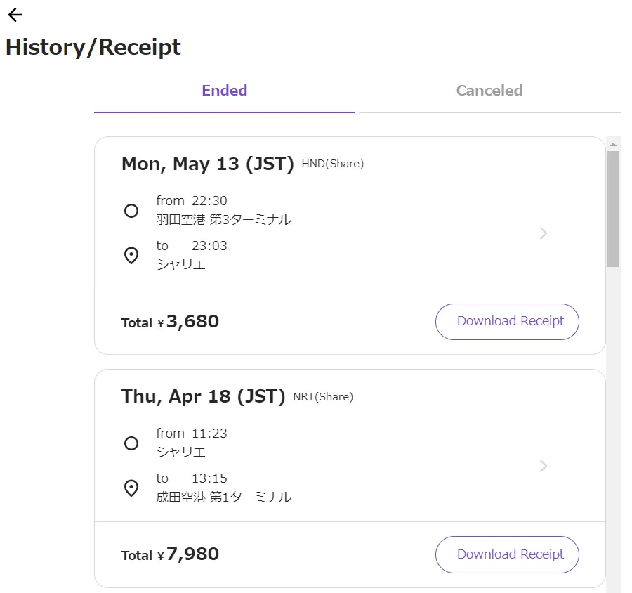
Task: Click the vertical scrollbar thumb
Action: (613, 209)
